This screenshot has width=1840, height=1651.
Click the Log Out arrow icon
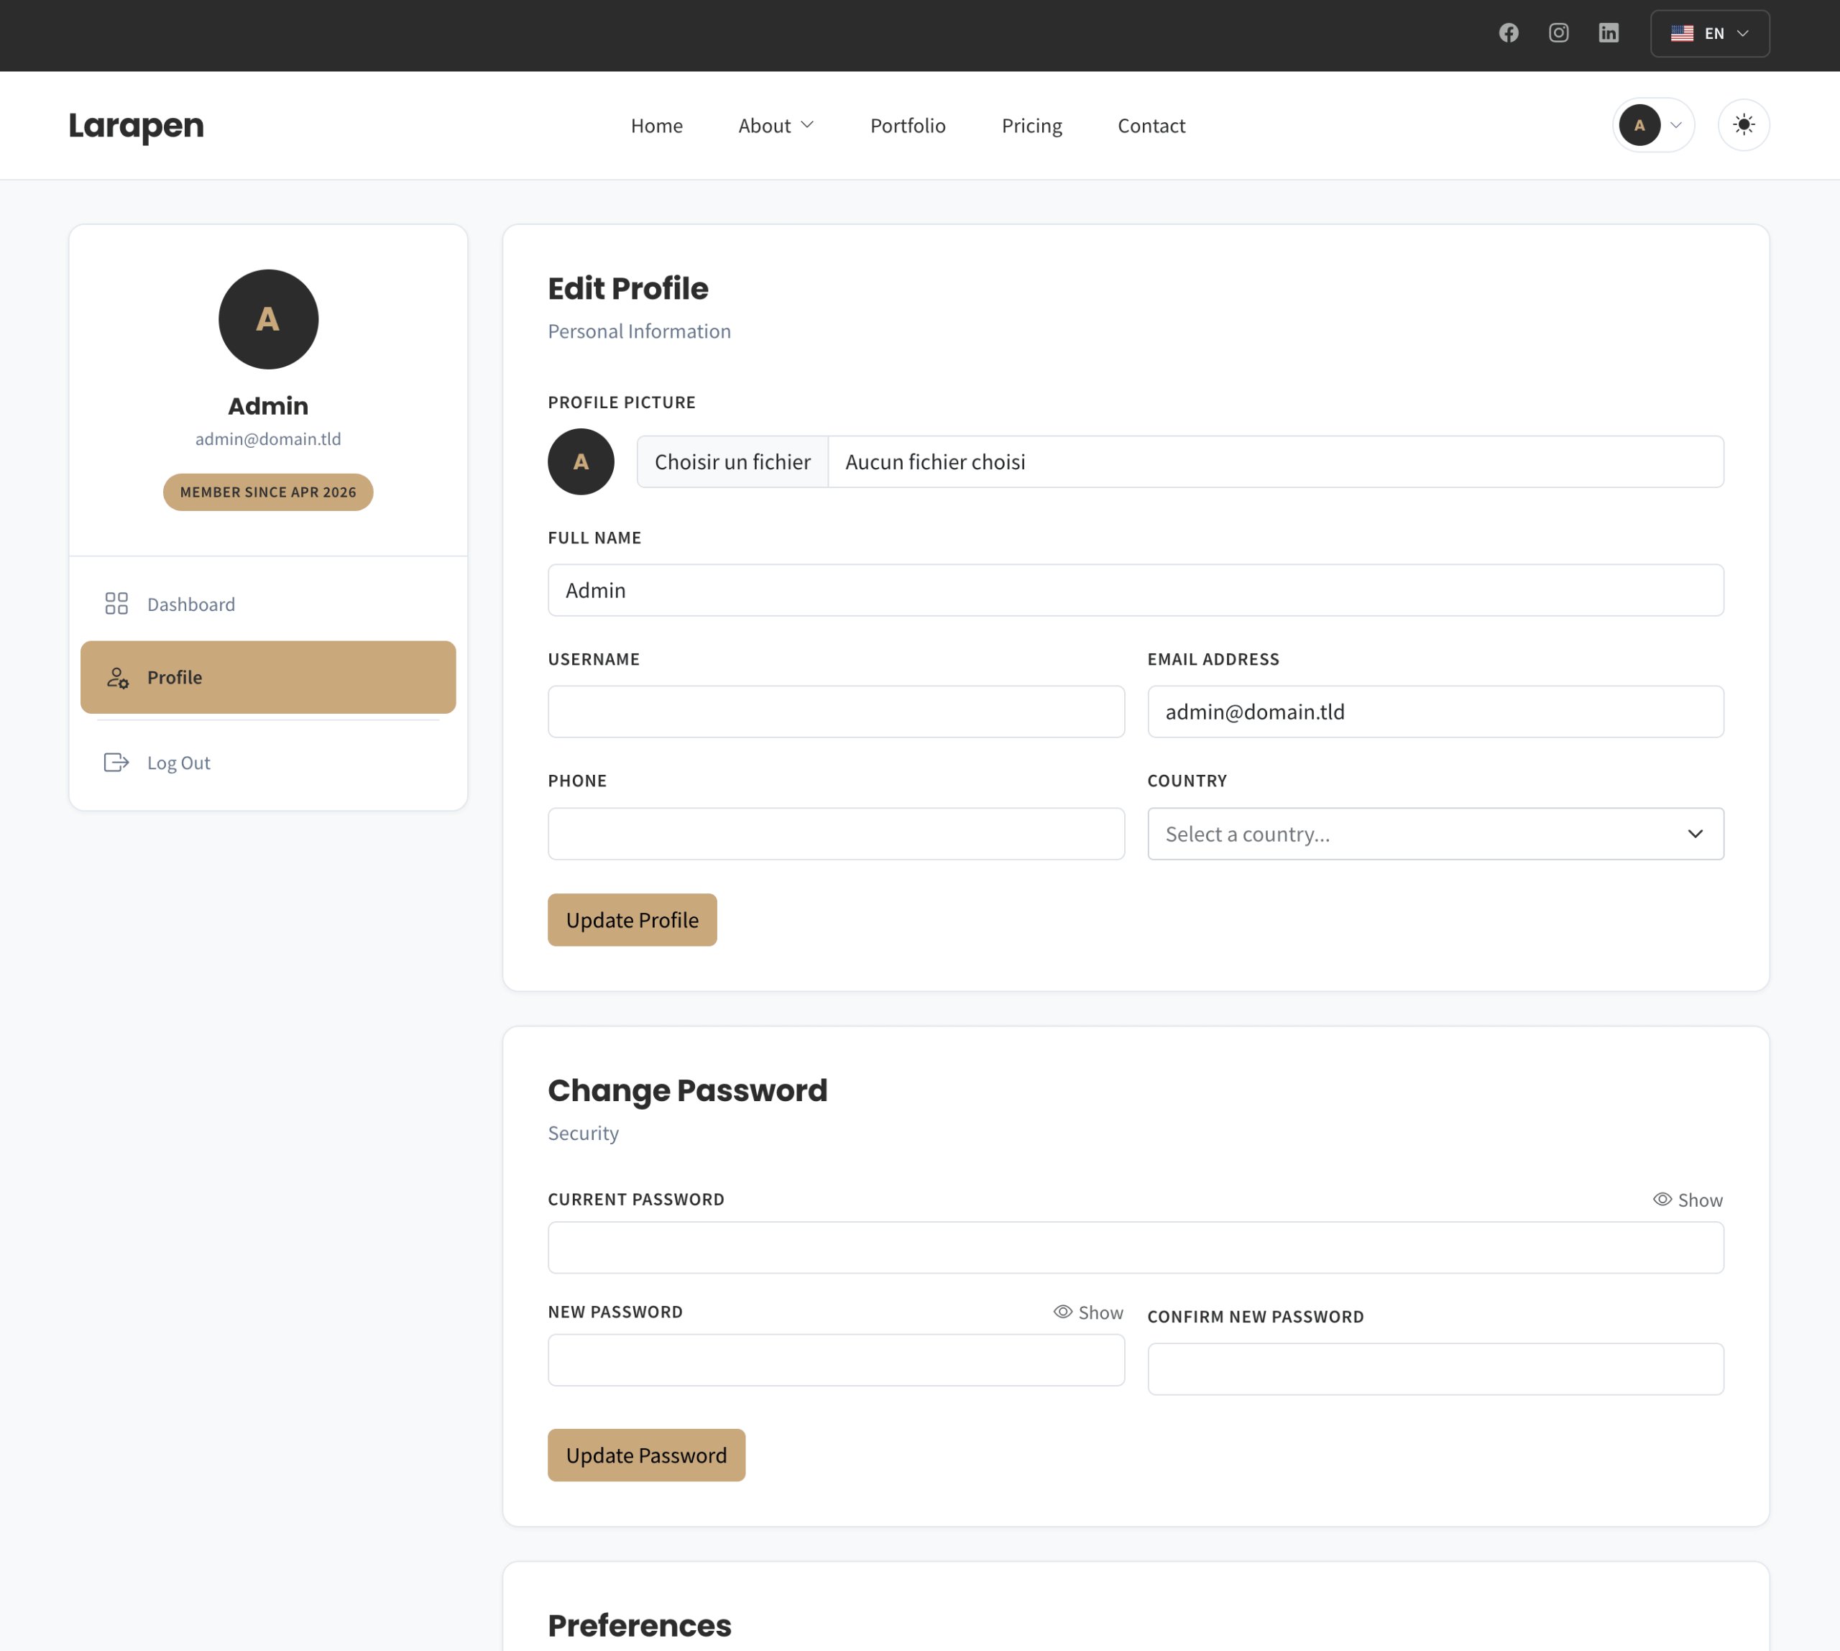tap(116, 763)
